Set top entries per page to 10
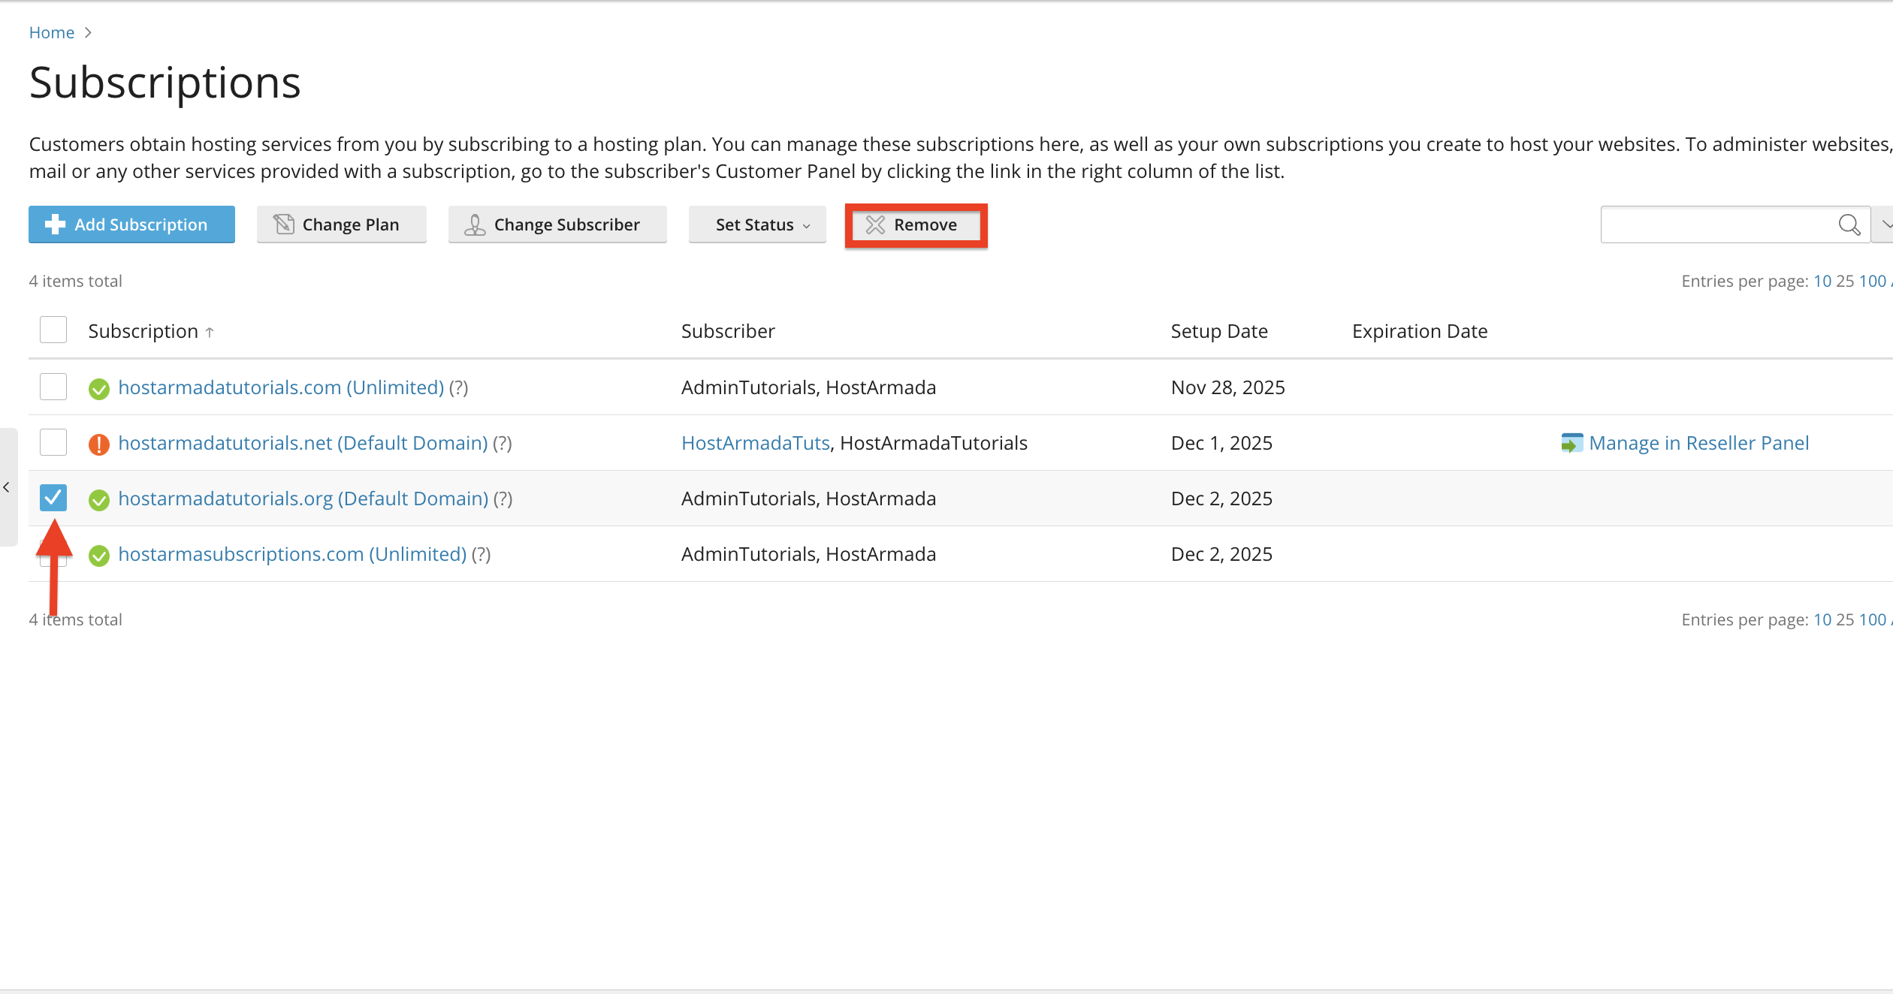Screen dimensions: 1893x994 (x=1822, y=281)
